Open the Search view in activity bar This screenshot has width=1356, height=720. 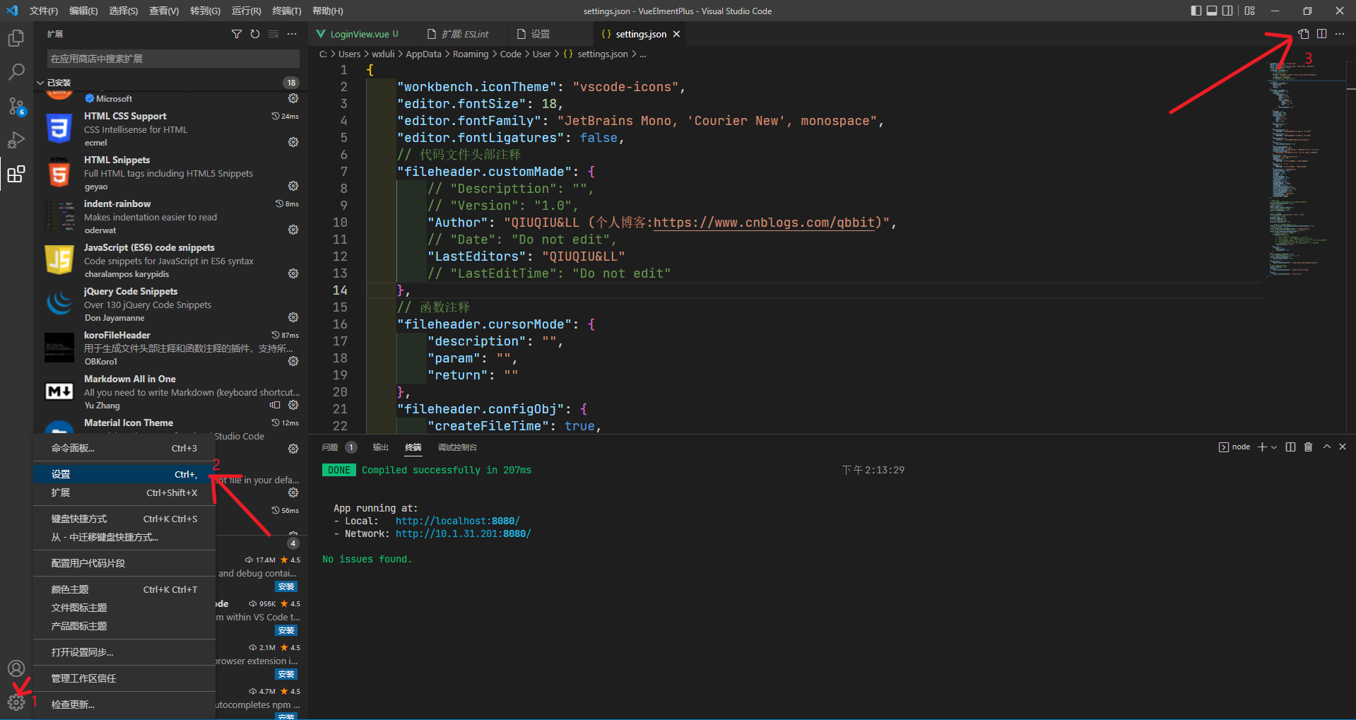(16, 72)
